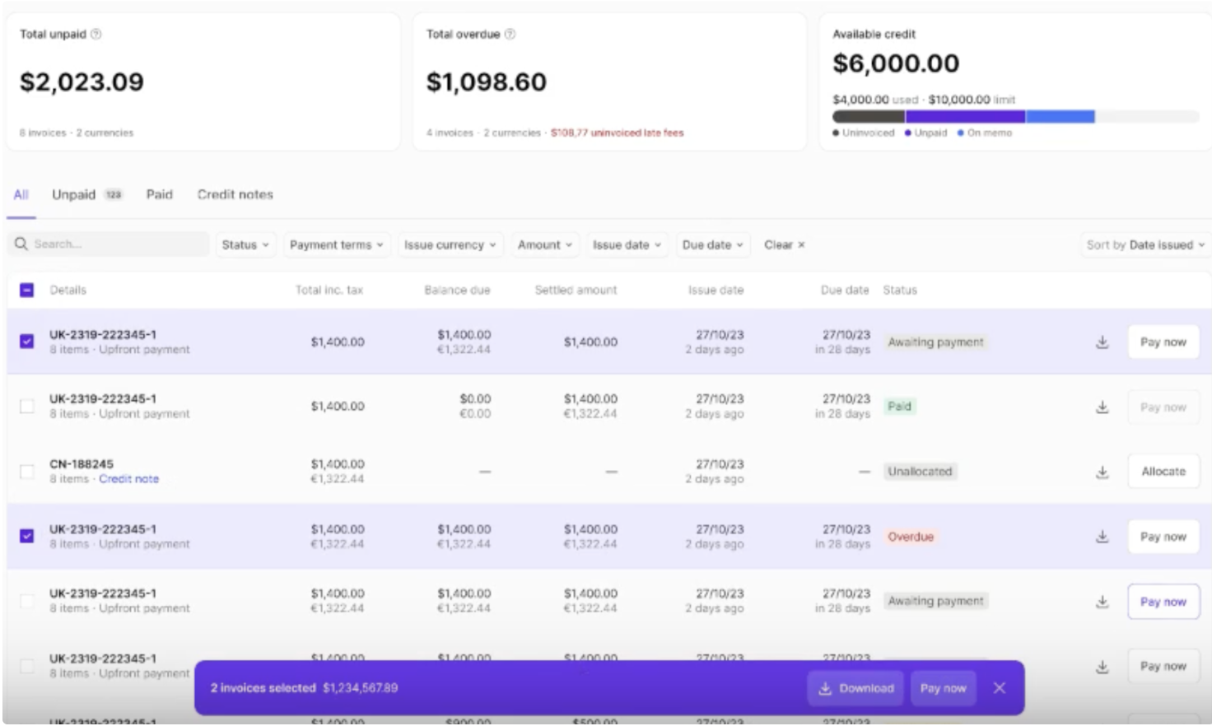
Task: Click the invoice search field
Action: 115,244
